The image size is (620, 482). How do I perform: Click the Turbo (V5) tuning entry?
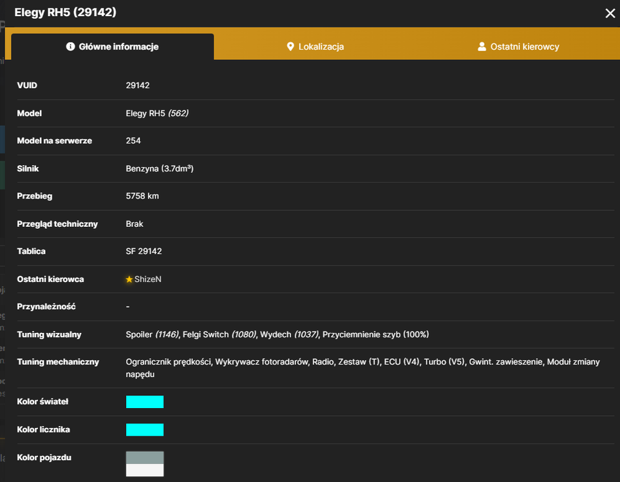(444, 362)
